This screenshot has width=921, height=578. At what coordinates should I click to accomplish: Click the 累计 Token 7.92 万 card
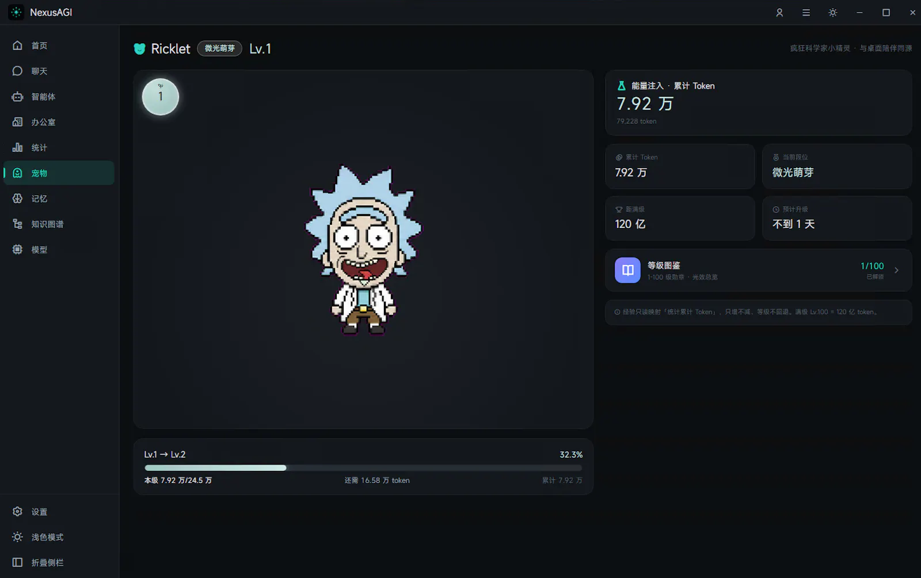pyautogui.click(x=680, y=166)
